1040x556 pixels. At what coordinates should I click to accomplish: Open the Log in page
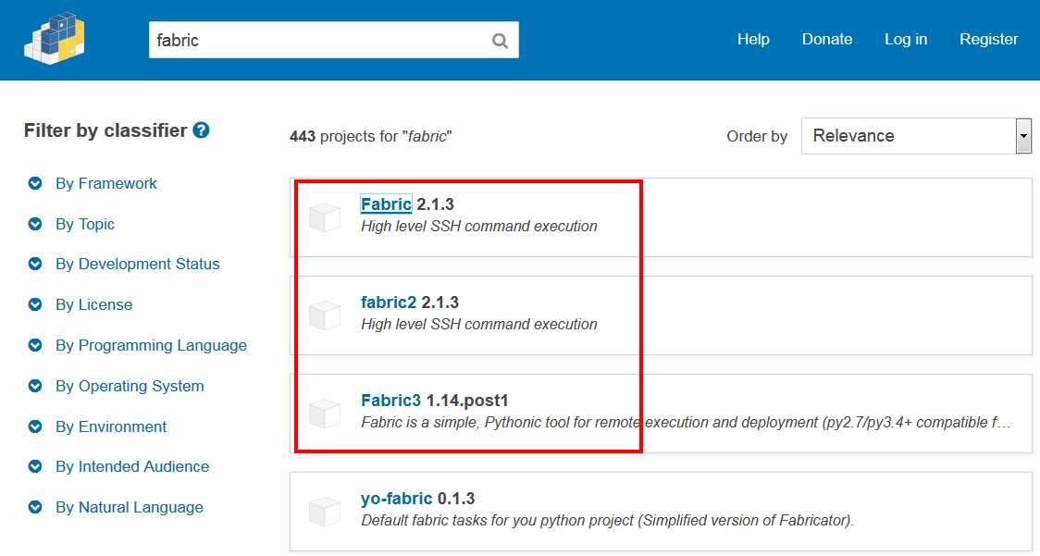click(x=906, y=39)
